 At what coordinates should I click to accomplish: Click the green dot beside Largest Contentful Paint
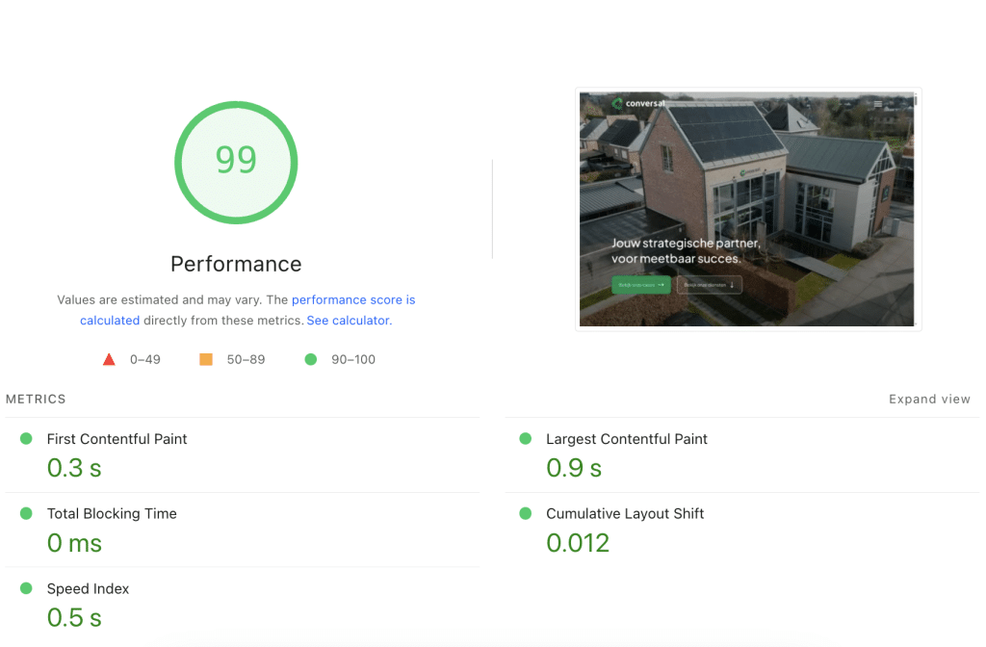coord(526,438)
